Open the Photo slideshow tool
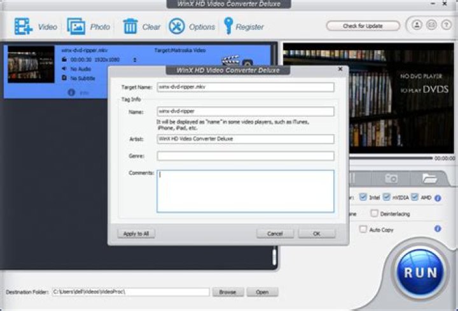Screen dimensions: 458x311 click(x=77, y=27)
